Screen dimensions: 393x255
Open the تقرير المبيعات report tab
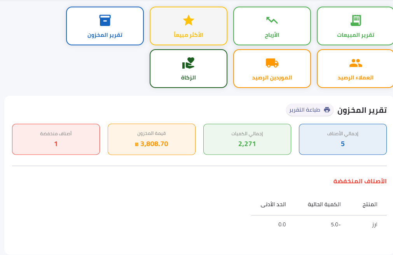click(355, 35)
